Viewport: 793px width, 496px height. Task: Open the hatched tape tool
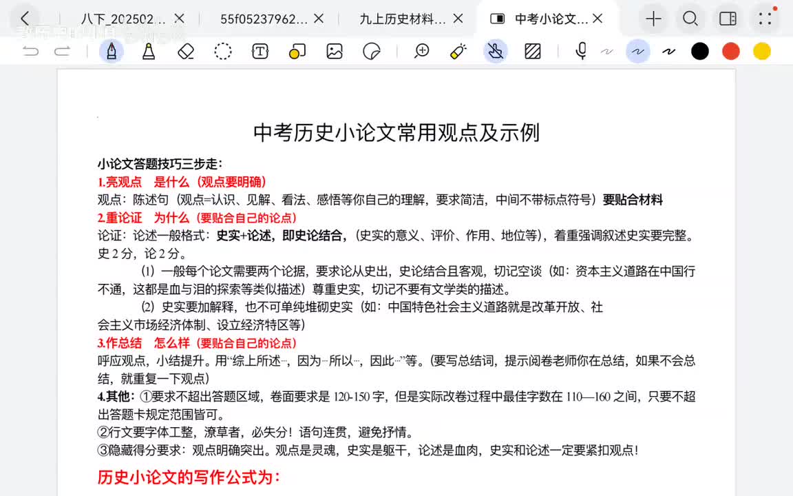coord(533,51)
